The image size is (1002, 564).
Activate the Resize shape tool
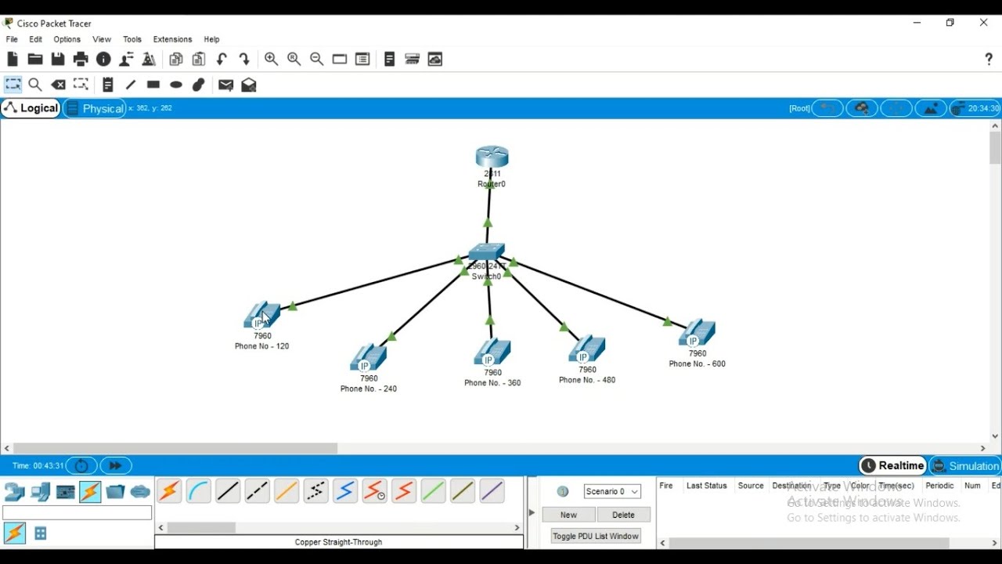point(81,85)
